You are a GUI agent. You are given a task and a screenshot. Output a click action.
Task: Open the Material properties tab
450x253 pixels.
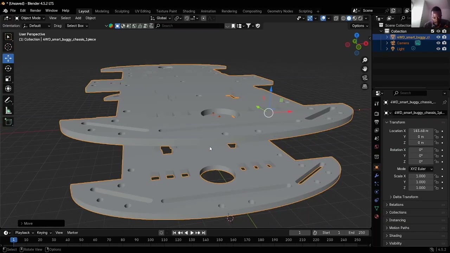click(377, 216)
